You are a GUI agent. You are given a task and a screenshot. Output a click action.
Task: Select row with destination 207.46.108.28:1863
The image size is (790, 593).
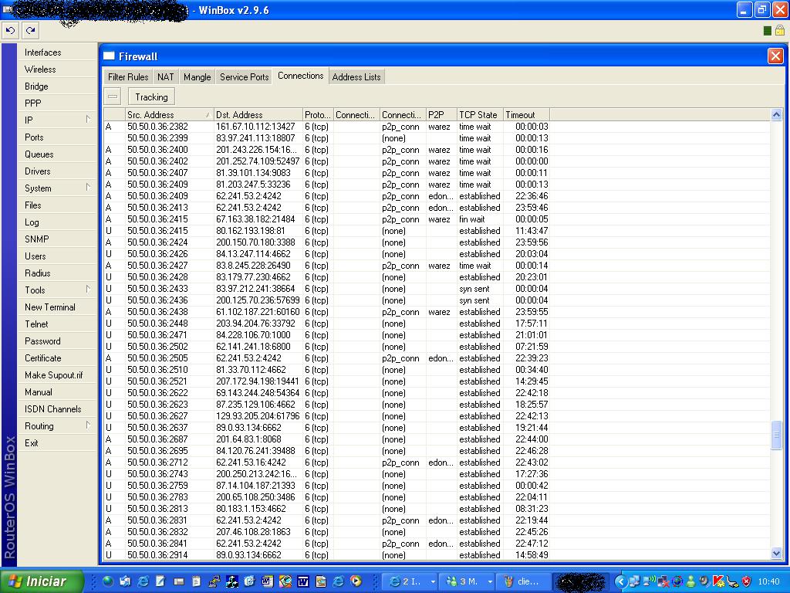tap(437, 532)
